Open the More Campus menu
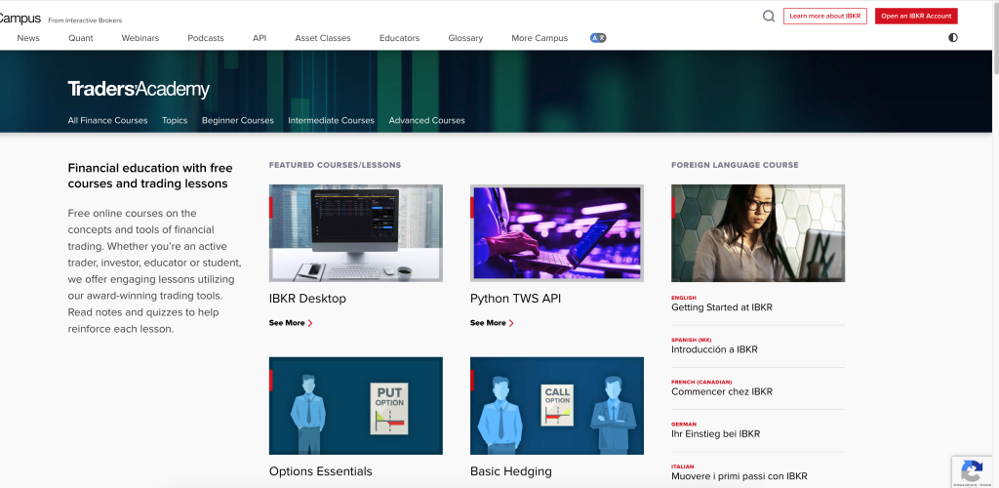999x488 pixels. point(539,38)
